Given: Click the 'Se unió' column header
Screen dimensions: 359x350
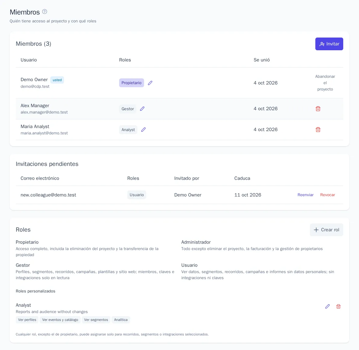Looking at the screenshot, I should tap(261, 60).
